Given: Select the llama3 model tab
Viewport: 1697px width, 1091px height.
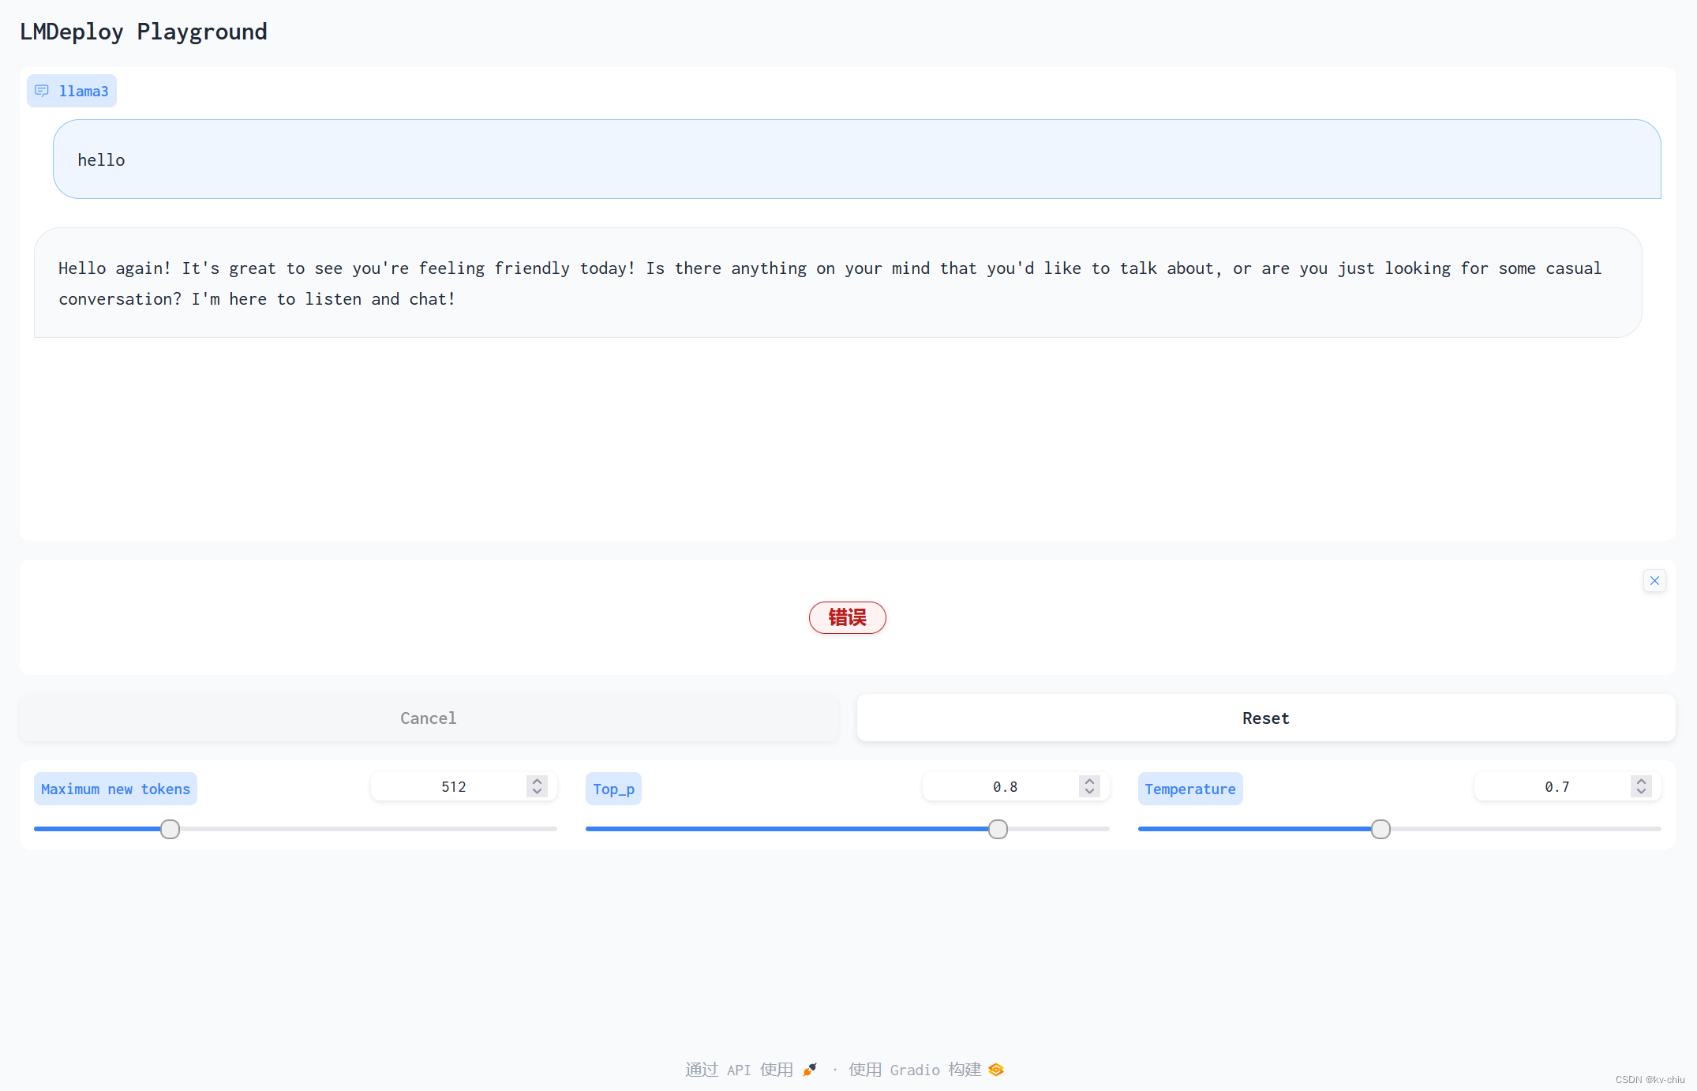Looking at the screenshot, I should pyautogui.click(x=70, y=89).
